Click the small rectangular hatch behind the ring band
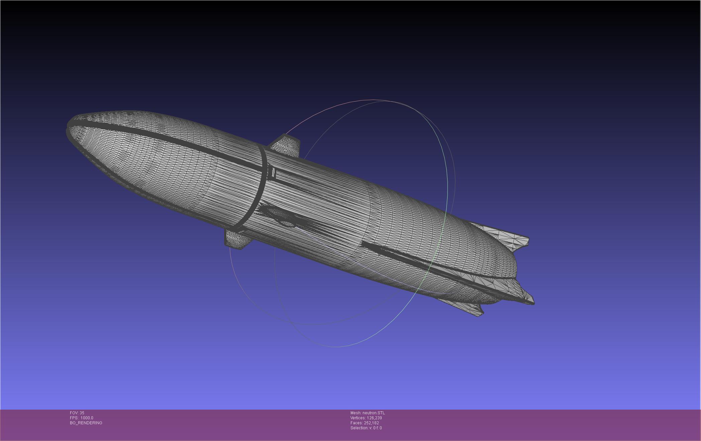Screen dimensions: 701x441 (274, 173)
